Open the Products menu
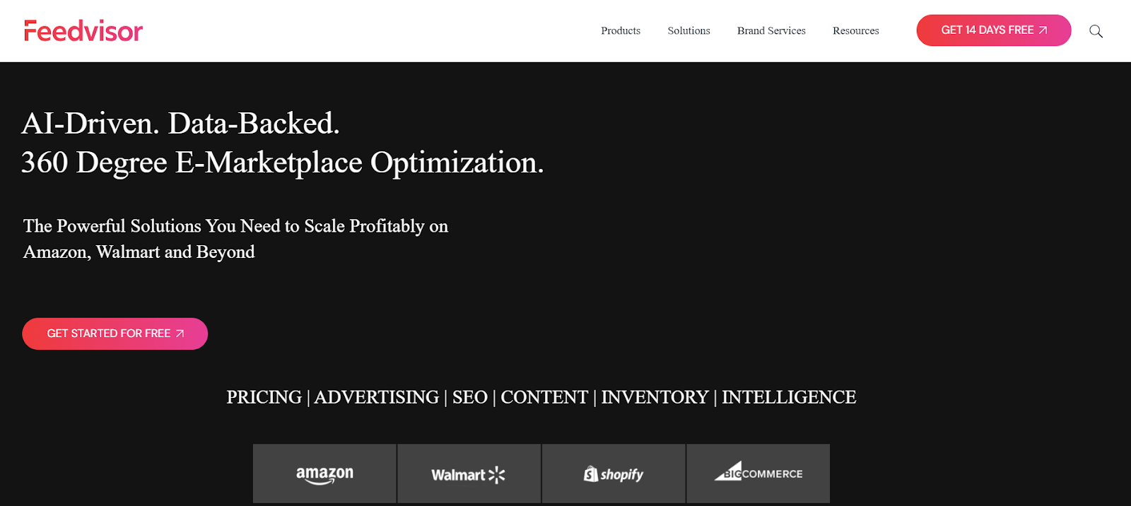 click(621, 31)
